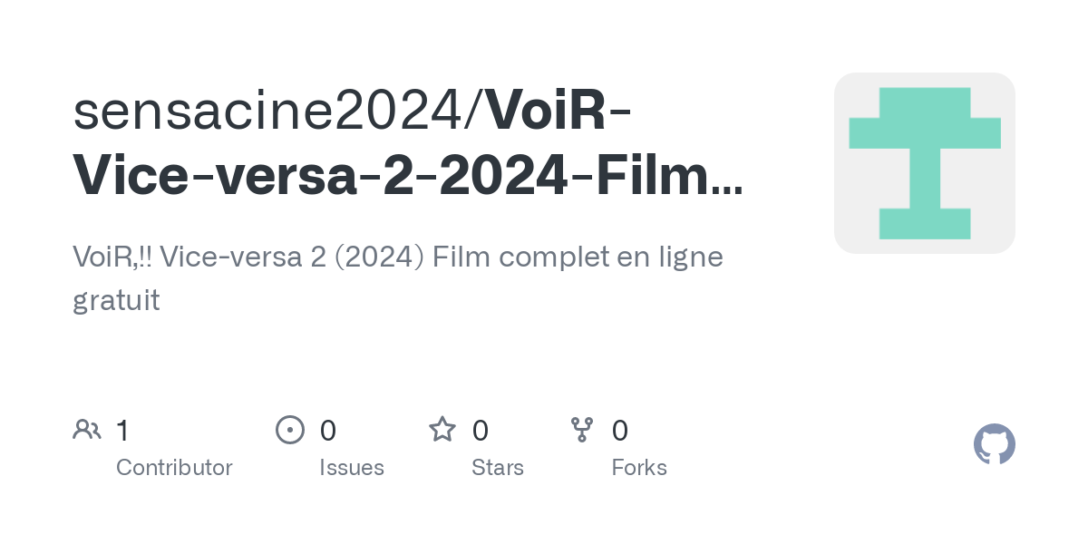This screenshot has width=1088, height=544.
Task: Click the Contributor label
Action: pos(174,468)
